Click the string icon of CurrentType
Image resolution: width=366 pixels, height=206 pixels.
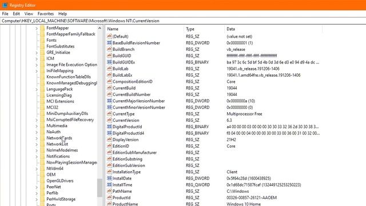(x=109, y=113)
